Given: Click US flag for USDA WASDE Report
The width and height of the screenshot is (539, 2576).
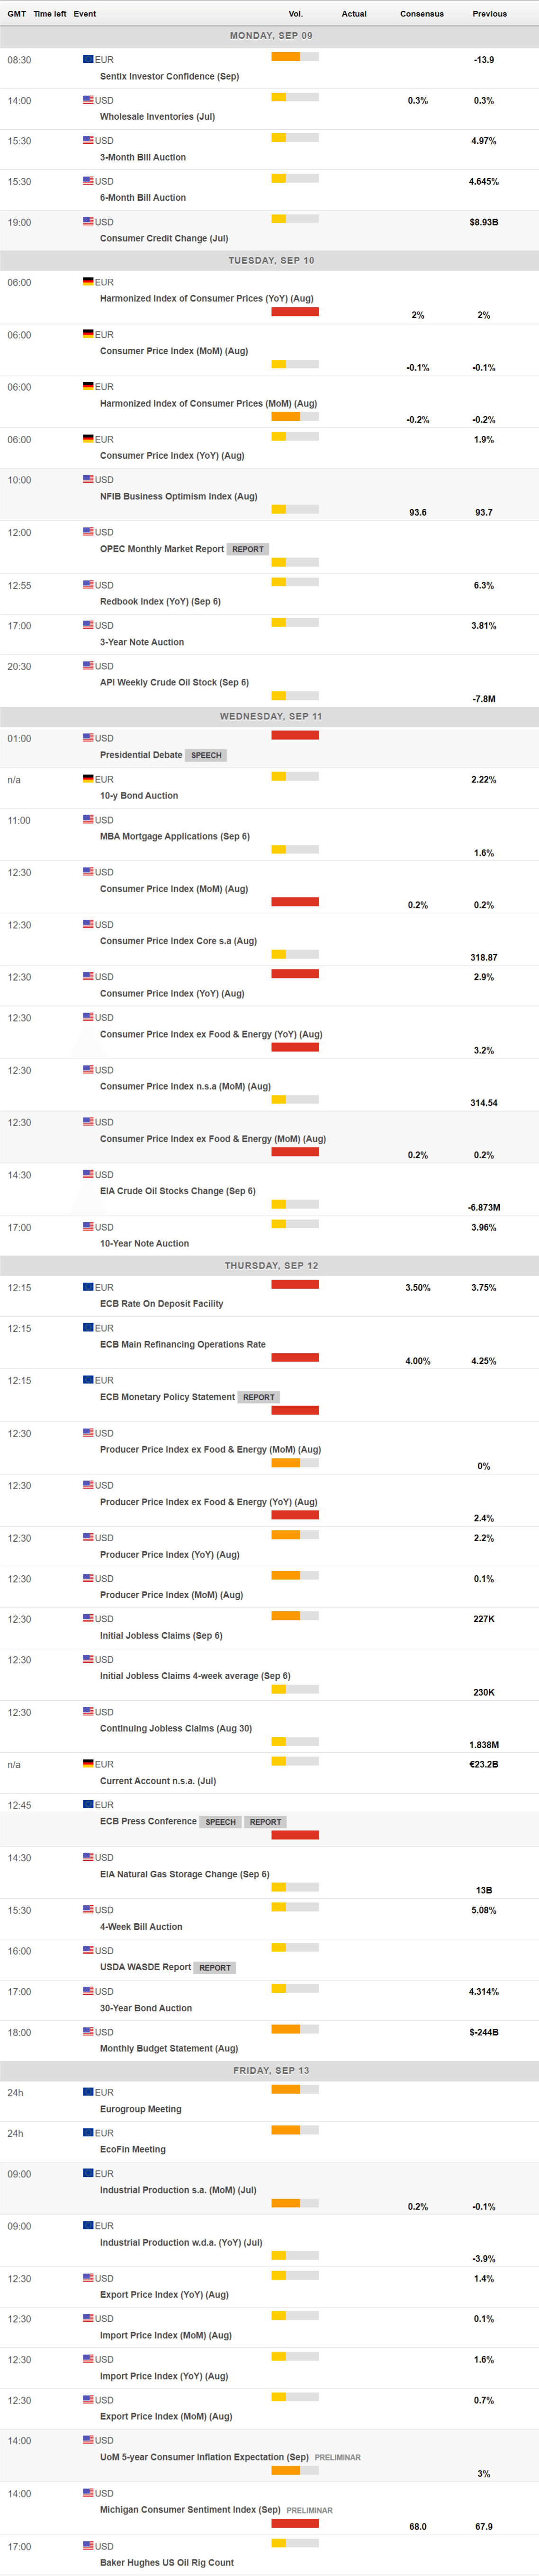Looking at the screenshot, I should (x=88, y=1950).
